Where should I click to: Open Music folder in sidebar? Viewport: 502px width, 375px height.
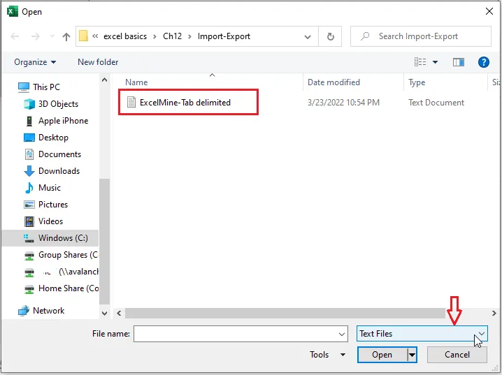[x=42, y=188]
